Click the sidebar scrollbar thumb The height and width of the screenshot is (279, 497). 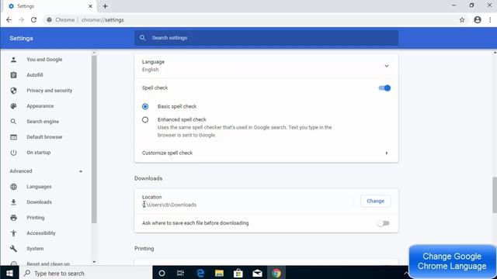(x=94, y=139)
